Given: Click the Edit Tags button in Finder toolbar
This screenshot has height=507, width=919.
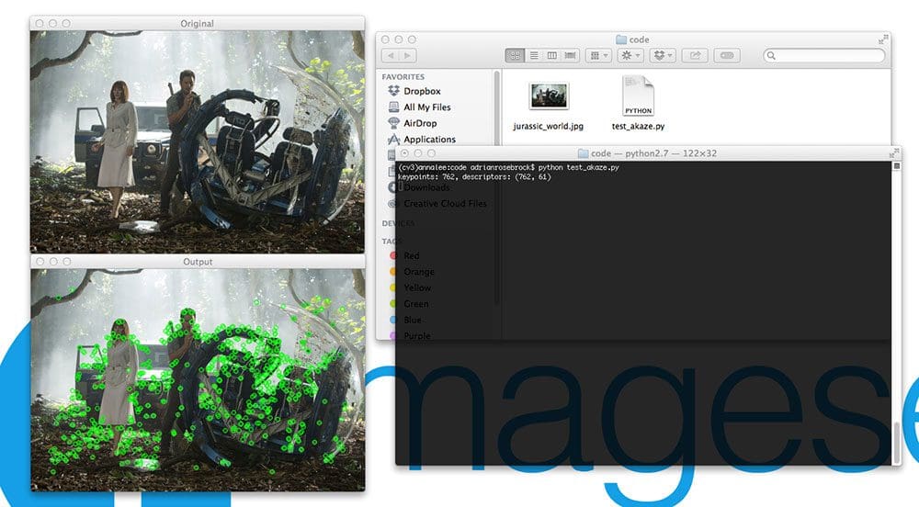Looking at the screenshot, I should coord(727,56).
